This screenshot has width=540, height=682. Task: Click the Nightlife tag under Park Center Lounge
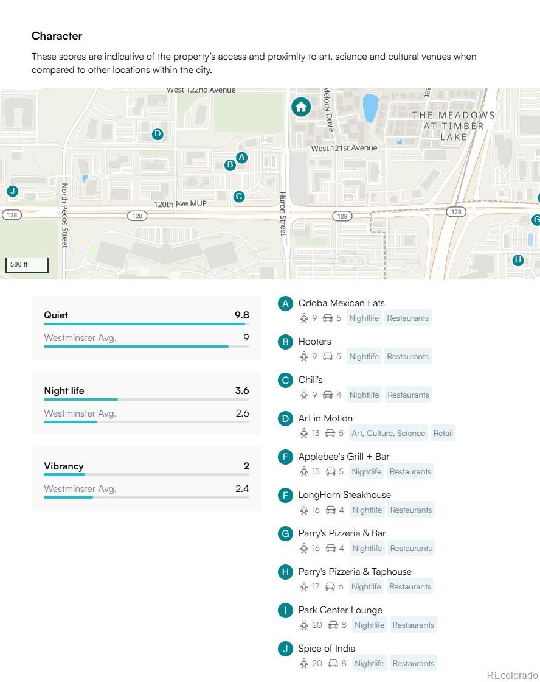coord(369,625)
